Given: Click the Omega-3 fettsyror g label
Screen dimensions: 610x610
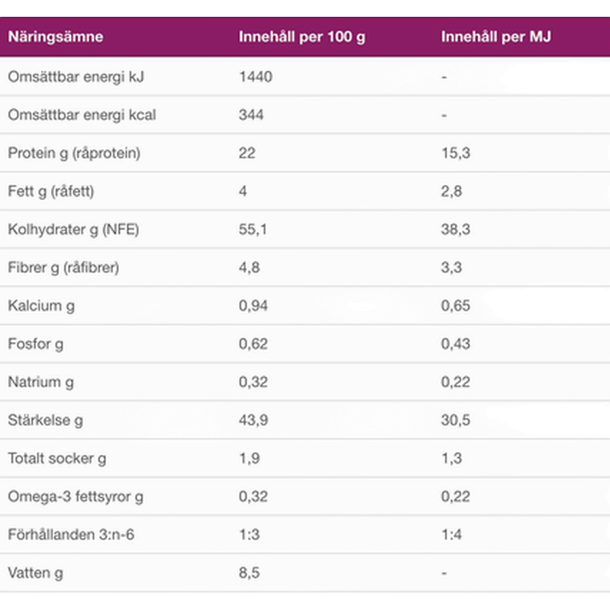Looking at the screenshot, I should [x=75, y=496].
